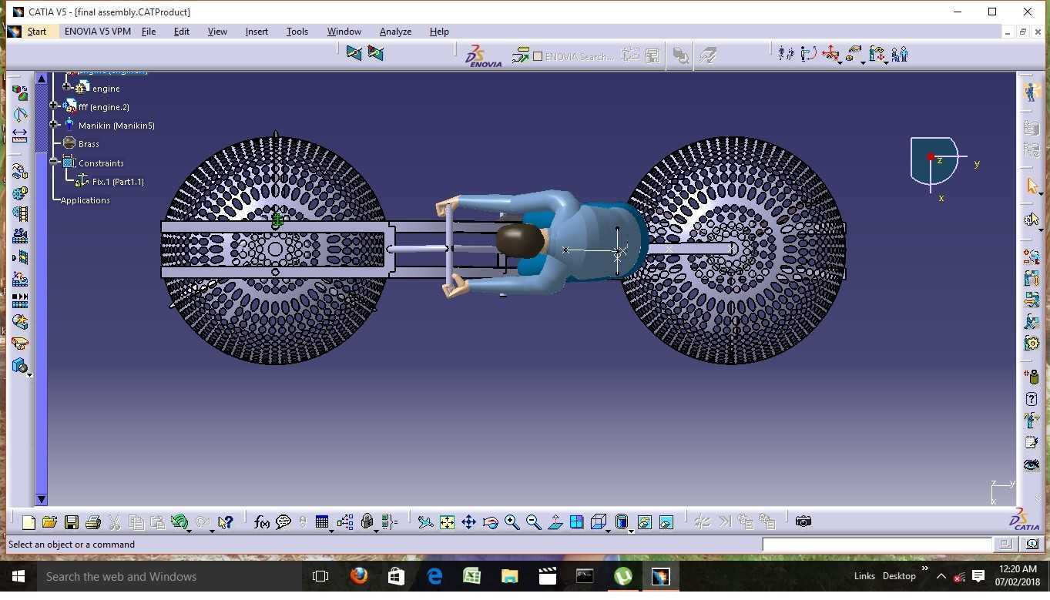Image resolution: width=1050 pixels, height=600 pixels.
Task: Open the File menu
Action: pos(149,32)
